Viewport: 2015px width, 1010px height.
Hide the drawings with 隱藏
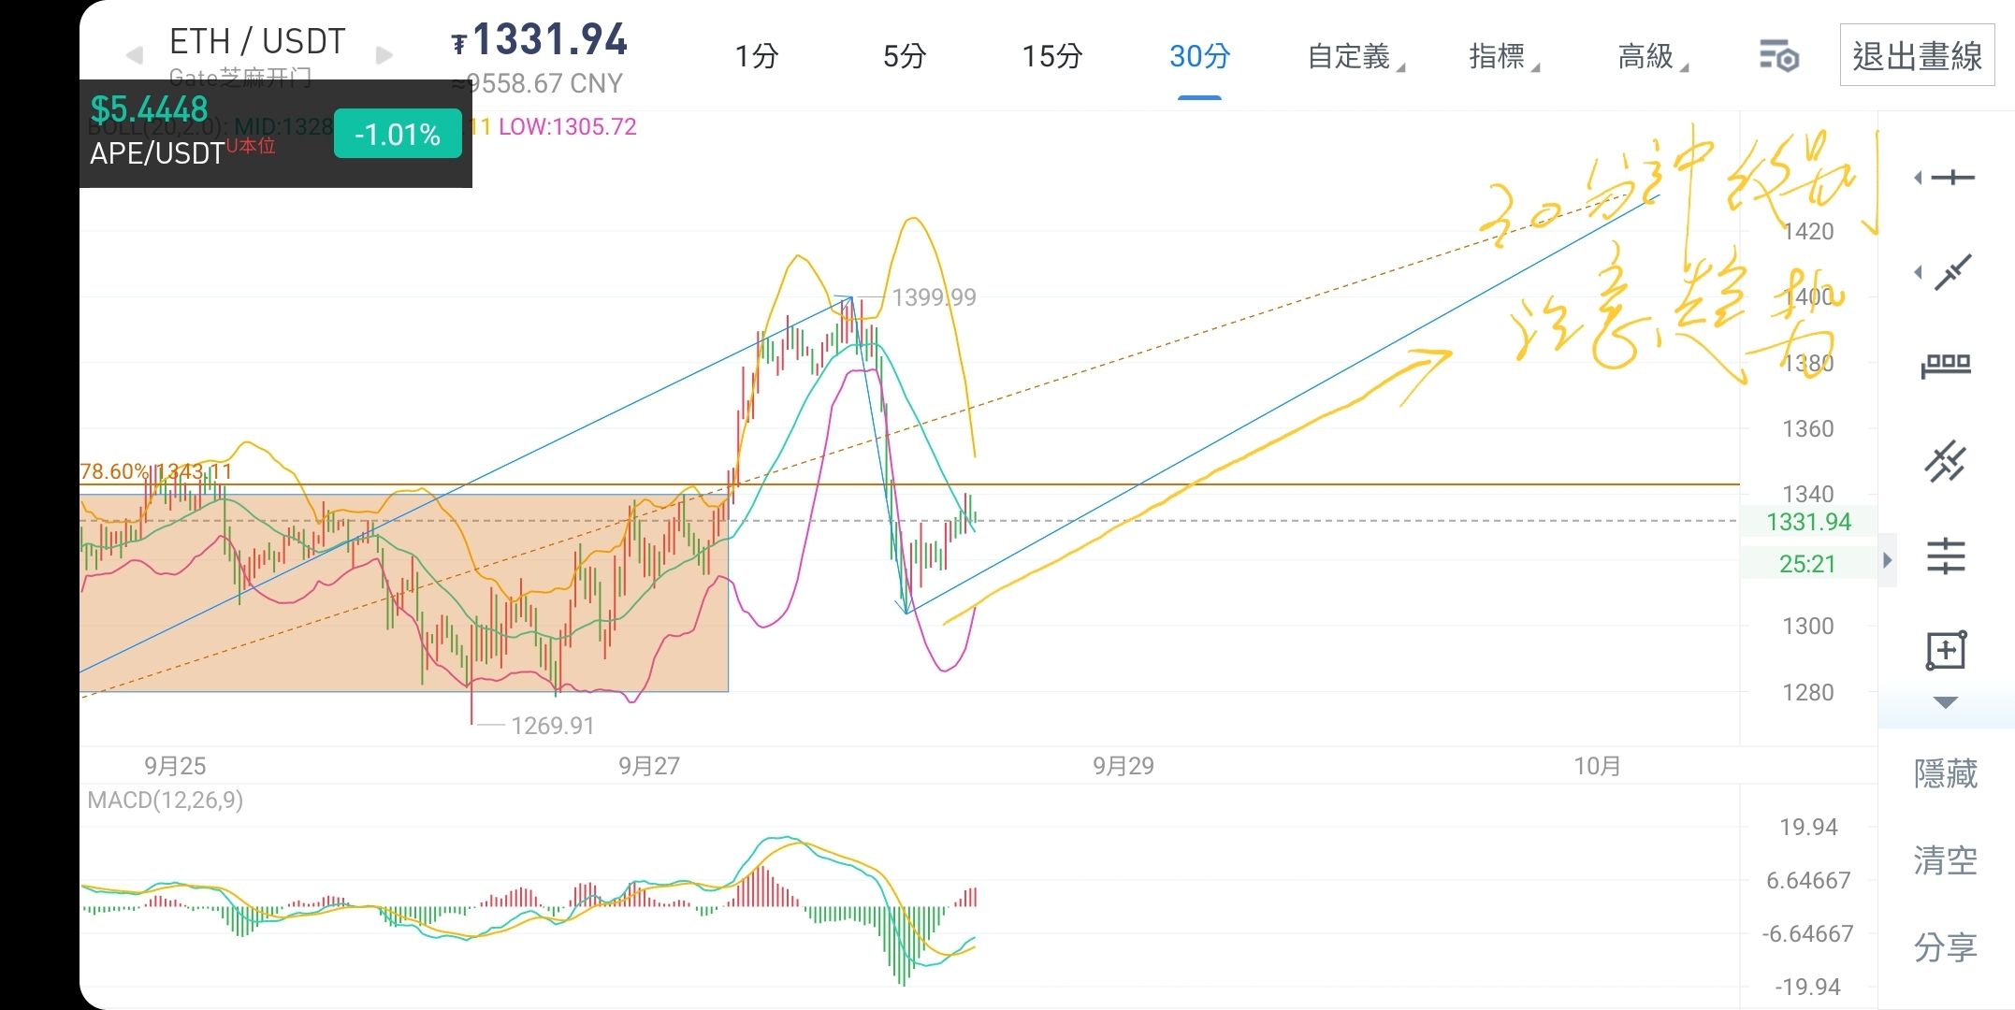point(1946,774)
